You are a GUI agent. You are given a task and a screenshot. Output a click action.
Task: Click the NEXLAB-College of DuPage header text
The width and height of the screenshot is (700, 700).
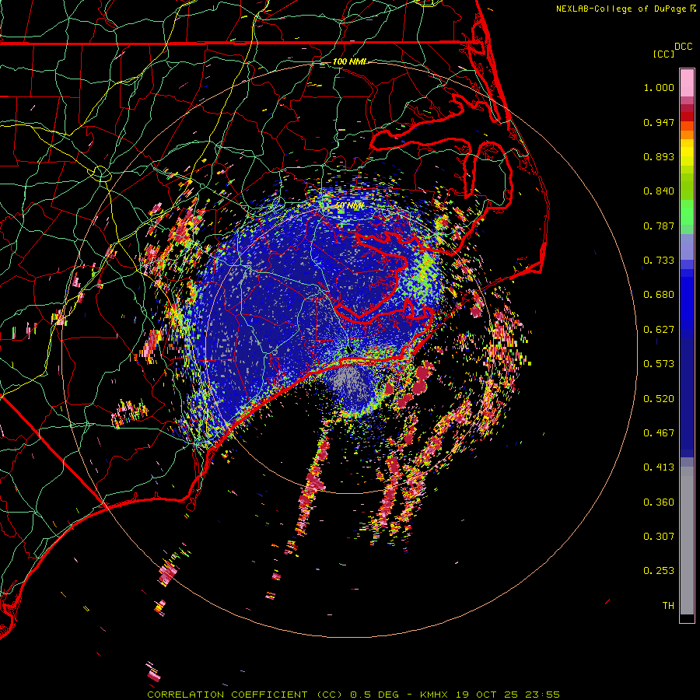pyautogui.click(x=625, y=9)
